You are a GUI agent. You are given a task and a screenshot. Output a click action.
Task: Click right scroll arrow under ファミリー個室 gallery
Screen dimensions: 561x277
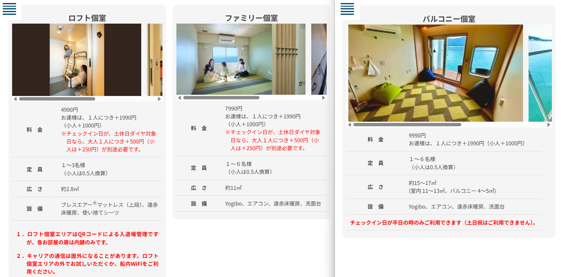click(323, 98)
